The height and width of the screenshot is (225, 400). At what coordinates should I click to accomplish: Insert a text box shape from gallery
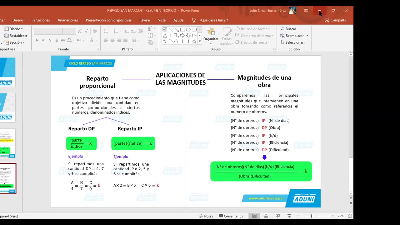point(165,29)
